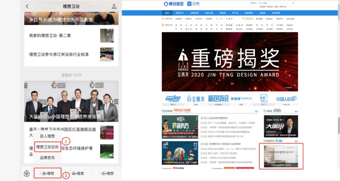340x181 pixels.
Task: Open the 找装修 navigation tab
Action: 223,13
